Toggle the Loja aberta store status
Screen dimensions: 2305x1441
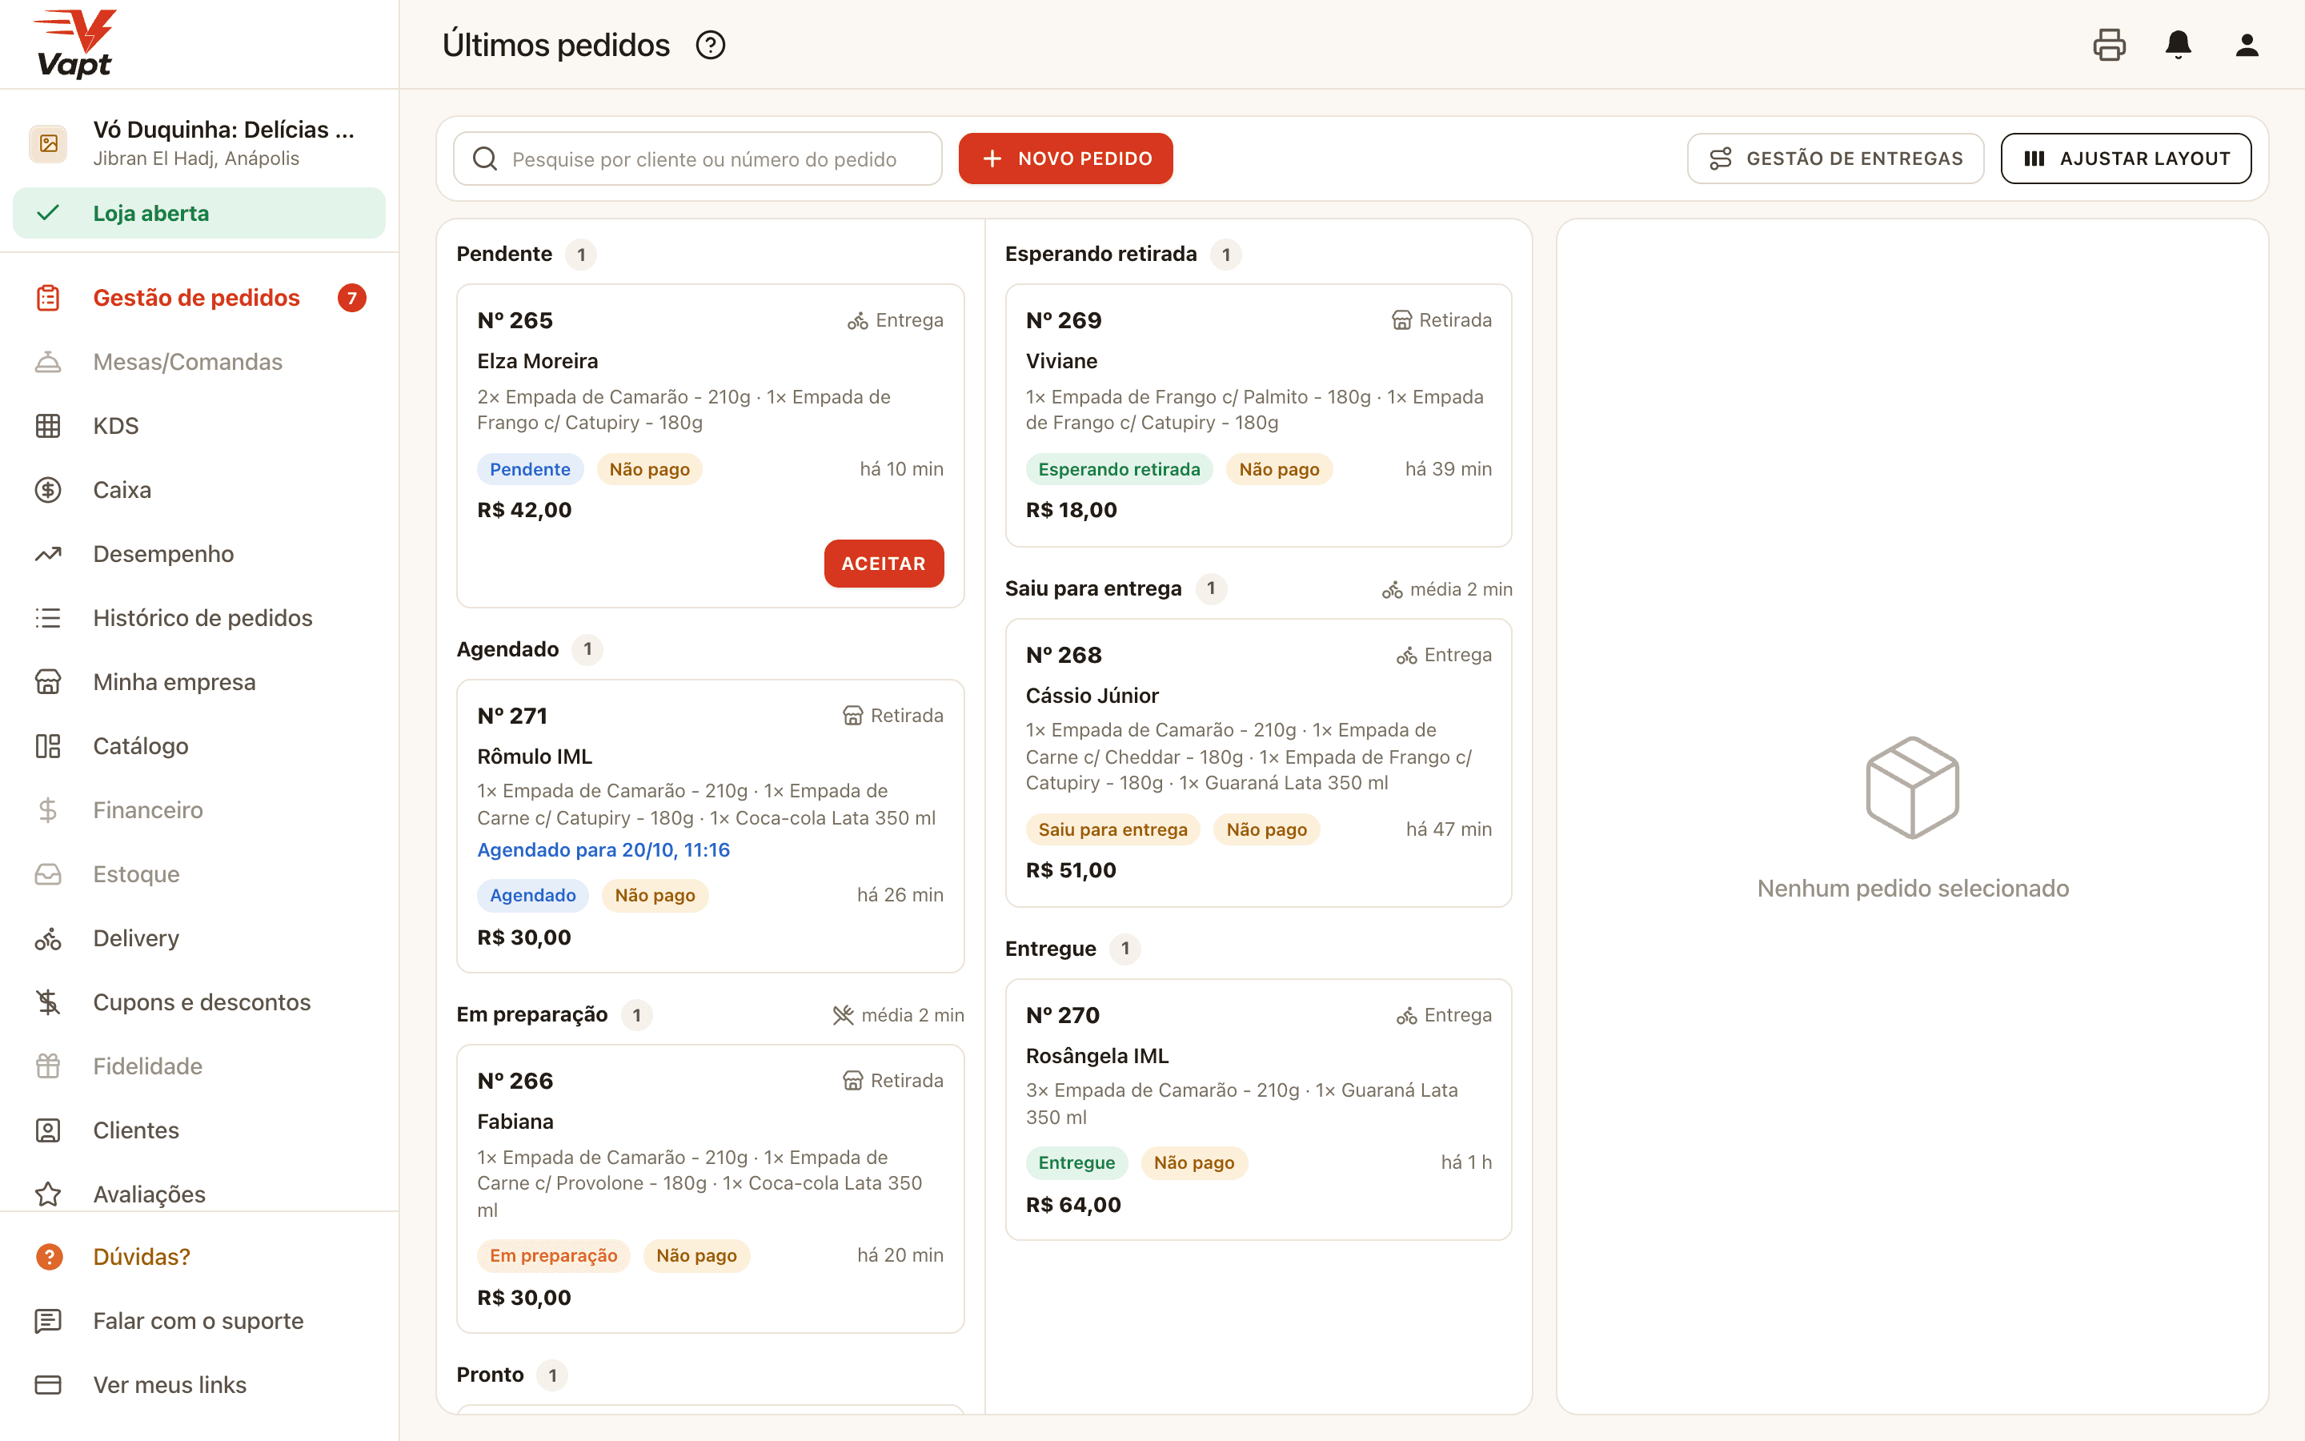[199, 212]
